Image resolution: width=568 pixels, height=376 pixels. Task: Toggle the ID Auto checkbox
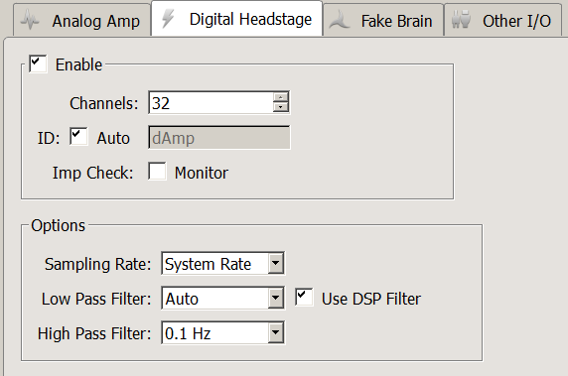[x=78, y=137]
